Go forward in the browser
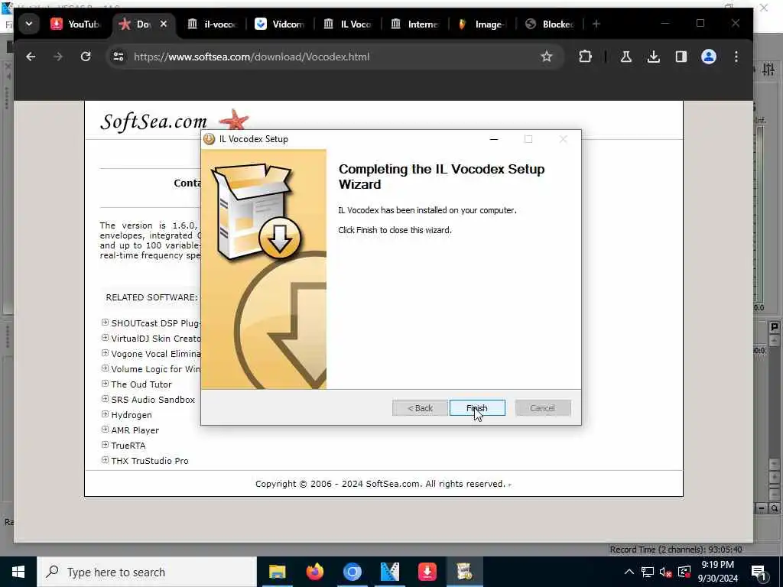 pyautogui.click(x=58, y=57)
